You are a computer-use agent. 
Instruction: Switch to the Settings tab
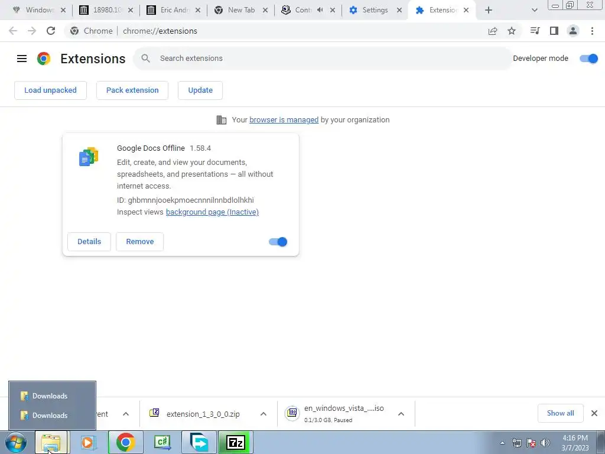[374, 10]
